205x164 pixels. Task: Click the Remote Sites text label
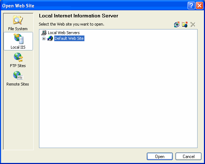tap(18, 84)
